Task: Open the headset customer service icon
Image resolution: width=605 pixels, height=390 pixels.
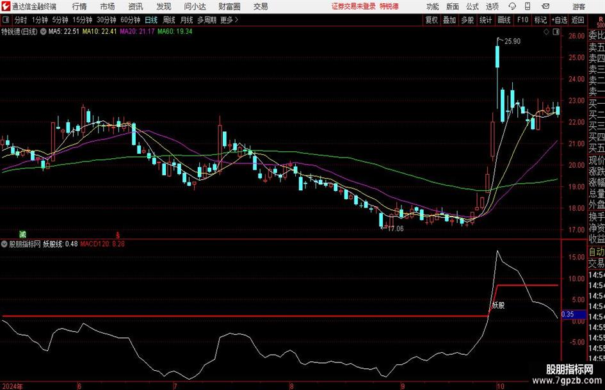Action: [512, 6]
